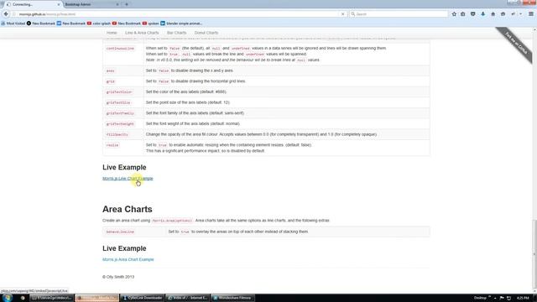Open the first New Bookmark with black icon
Image resolution: width=537 pixels, height=302 pixels.
[x=41, y=23]
